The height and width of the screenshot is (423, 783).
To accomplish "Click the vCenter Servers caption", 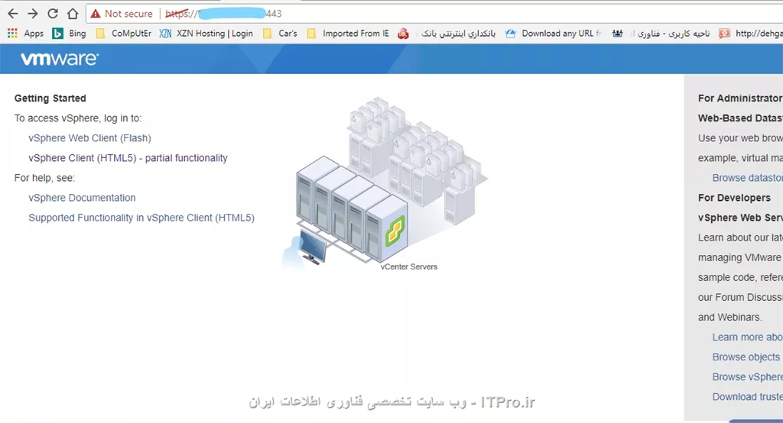I will click(409, 267).
